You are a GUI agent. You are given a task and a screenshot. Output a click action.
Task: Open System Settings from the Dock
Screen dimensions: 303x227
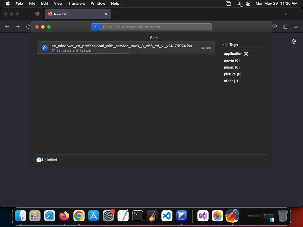point(108,215)
